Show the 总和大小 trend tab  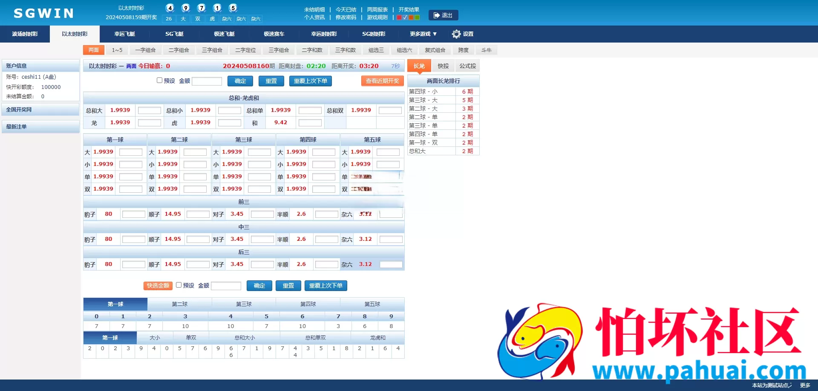point(245,338)
